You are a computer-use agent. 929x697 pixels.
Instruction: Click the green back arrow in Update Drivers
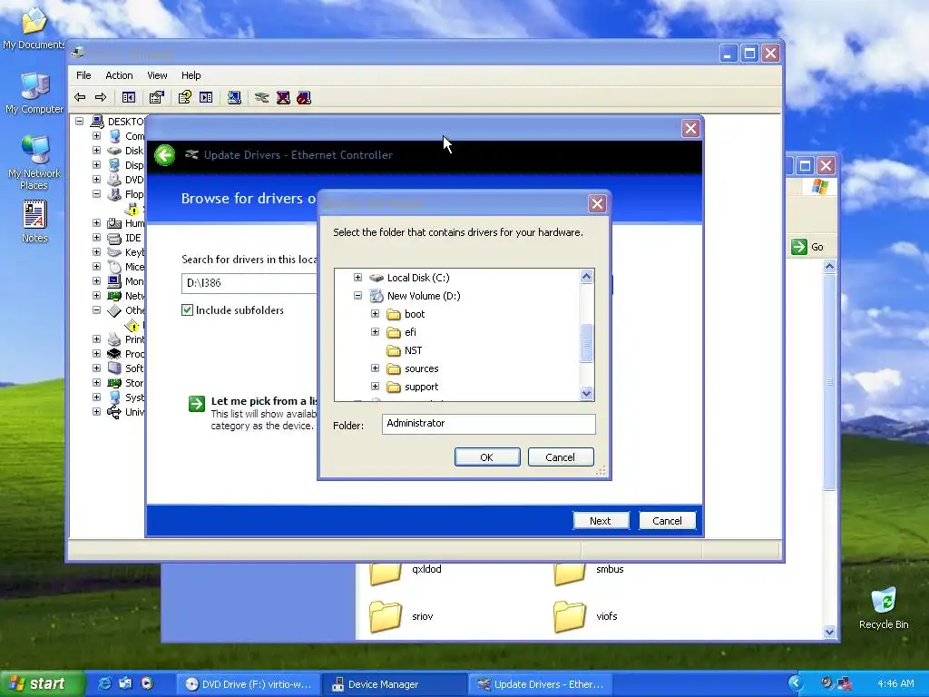(x=165, y=155)
